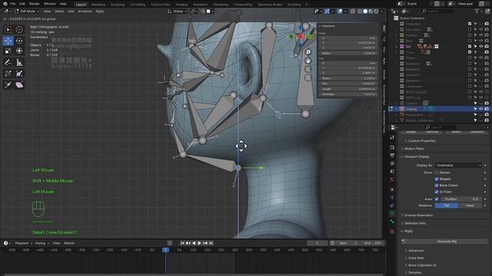This screenshot has width=492, height=276.
Task: Choose solid viewport shading mode
Action: pyautogui.click(x=365, y=11)
